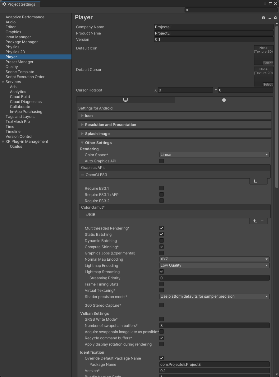Image resolution: width=279 pixels, height=377 pixels.
Task: Enable Dynamic Batching checkbox
Action: [162, 240]
